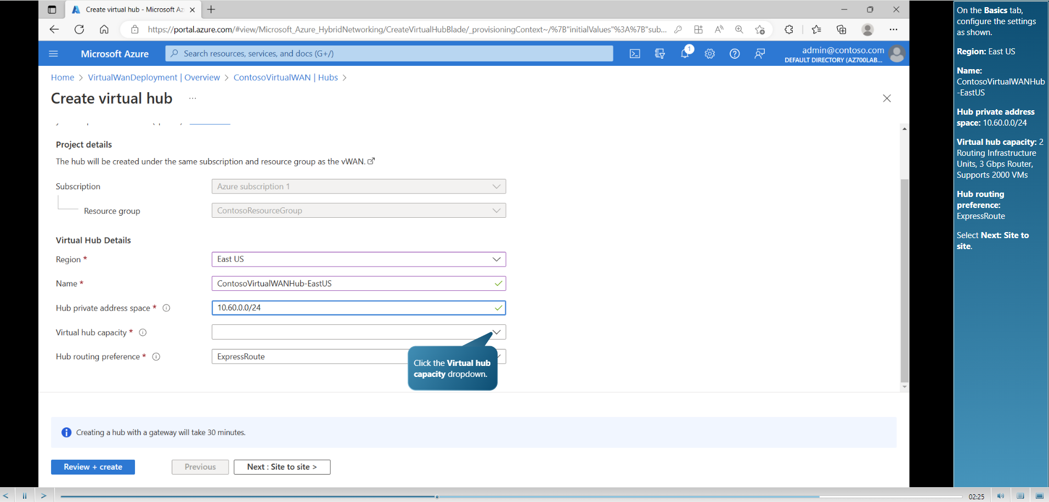The height and width of the screenshot is (502, 1049).
Task: Open Cloud Shell from the Azure header
Action: pyautogui.click(x=635, y=54)
